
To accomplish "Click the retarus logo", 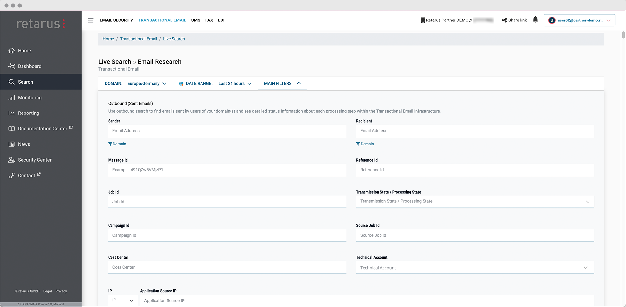I will tap(41, 24).
